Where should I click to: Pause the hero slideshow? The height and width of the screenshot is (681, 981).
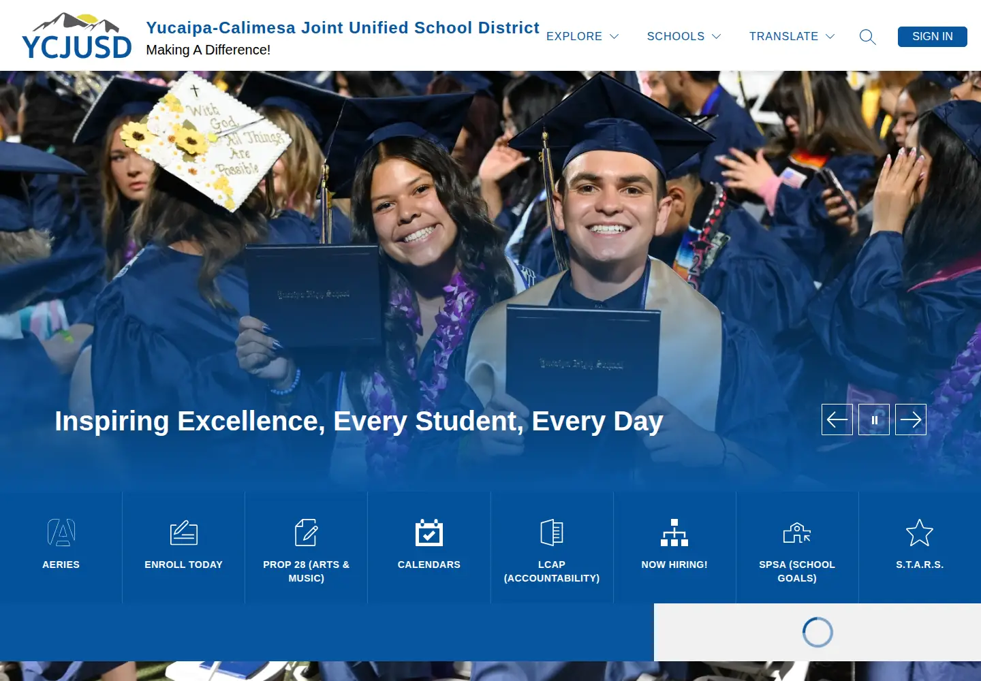[874, 419]
